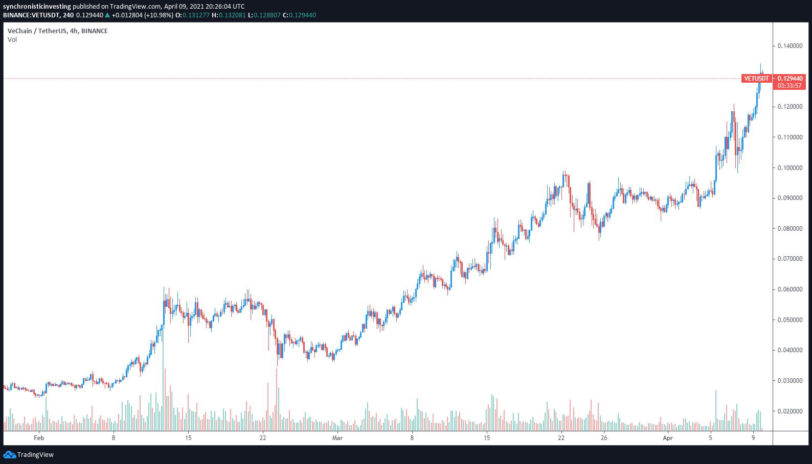
Task: Click the 0.129440 current price label on the axis
Action: (x=790, y=79)
